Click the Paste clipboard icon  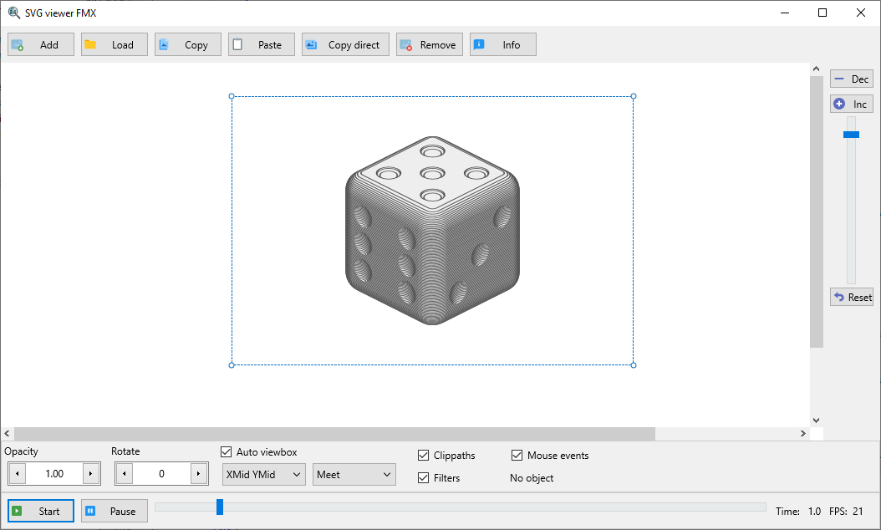(261, 45)
